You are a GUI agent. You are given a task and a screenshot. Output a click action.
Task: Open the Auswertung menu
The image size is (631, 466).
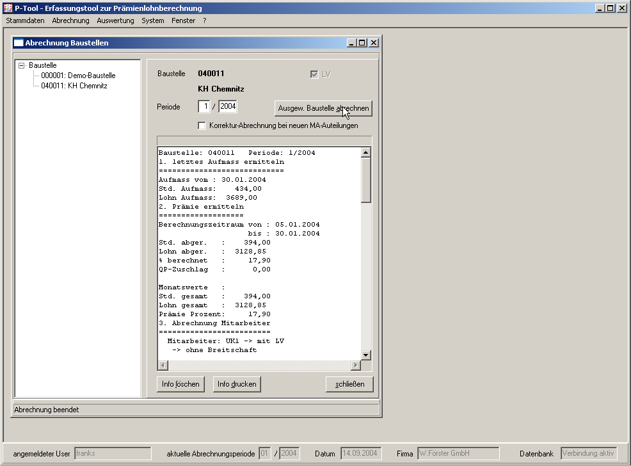tap(115, 20)
